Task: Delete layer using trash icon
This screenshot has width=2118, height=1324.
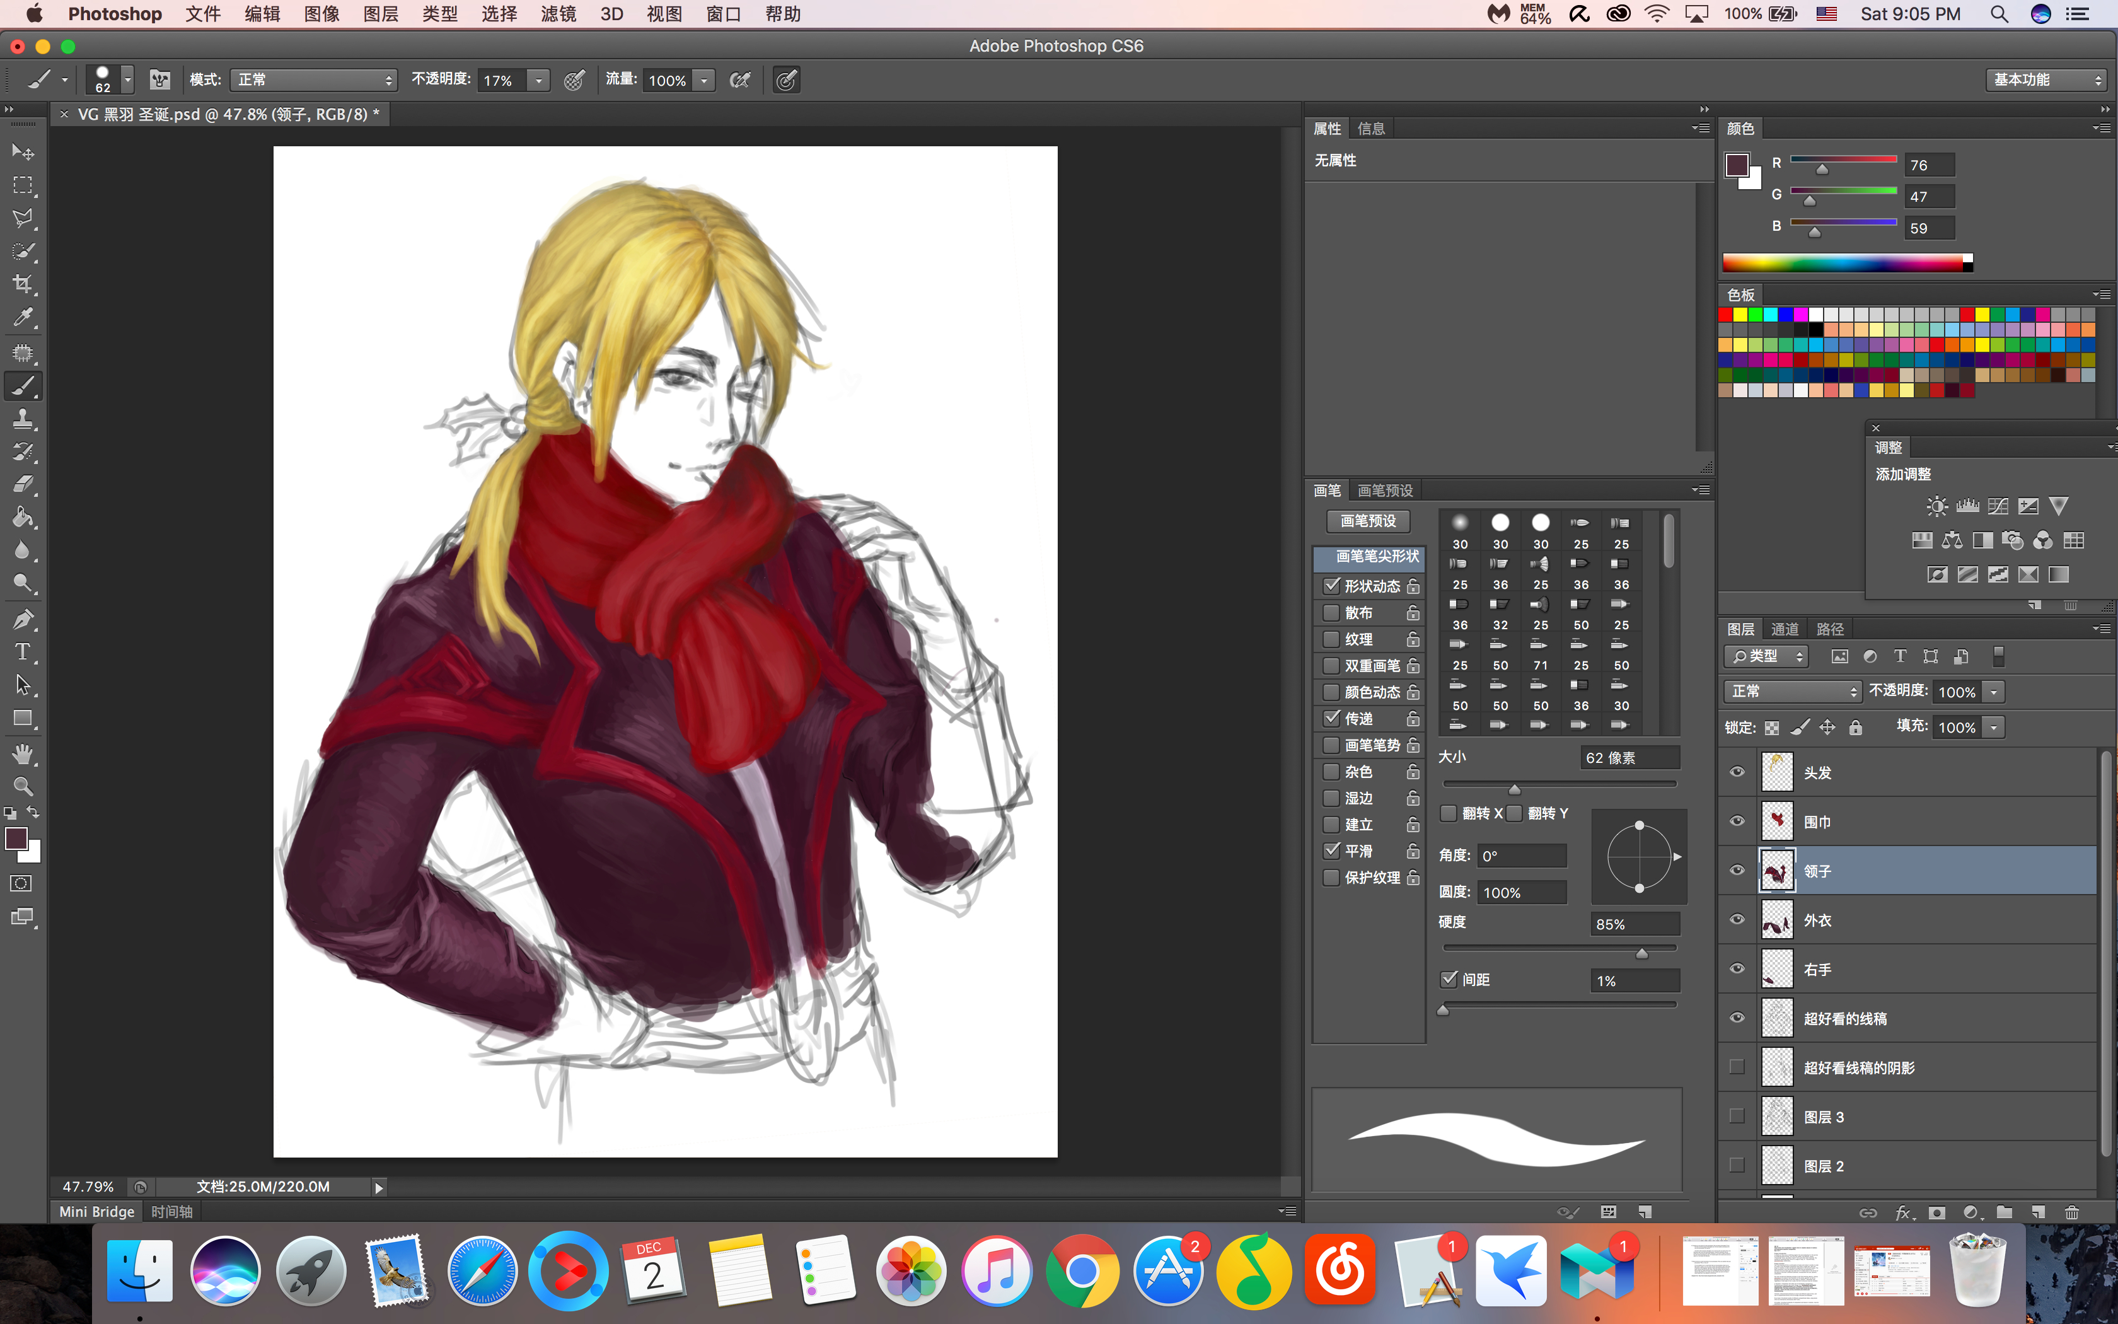Action: (2071, 1213)
